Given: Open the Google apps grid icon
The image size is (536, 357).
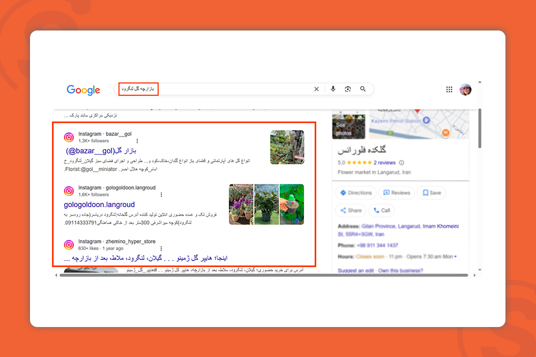Looking at the screenshot, I should pyautogui.click(x=449, y=89).
